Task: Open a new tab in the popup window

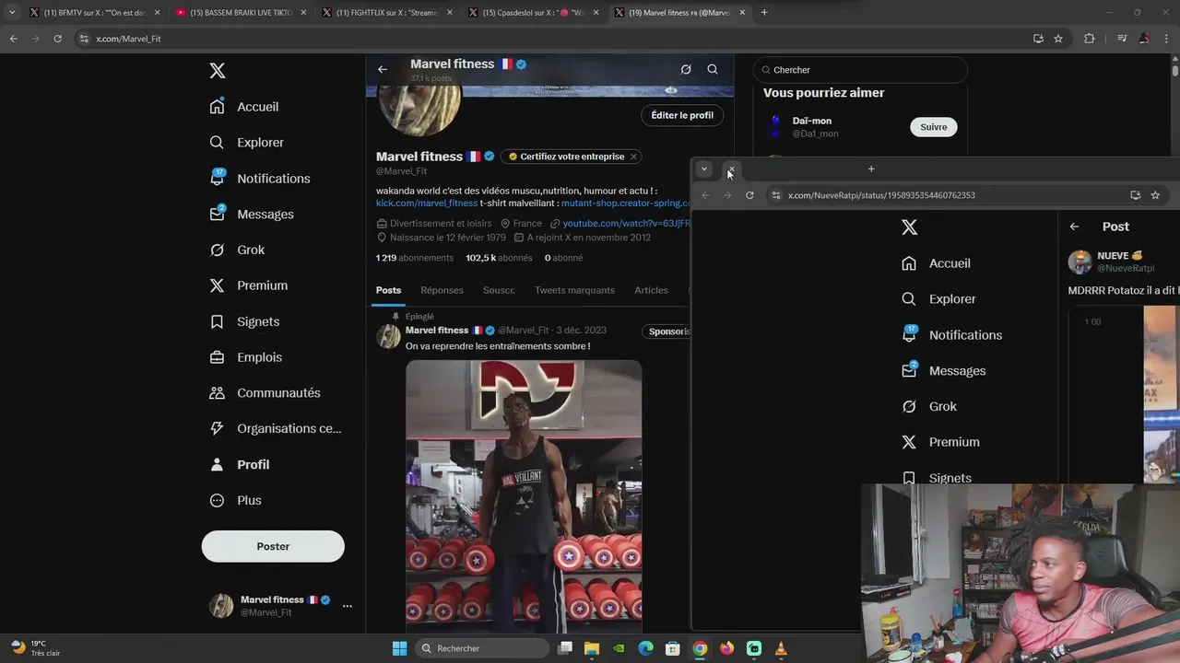Action: [x=871, y=169]
